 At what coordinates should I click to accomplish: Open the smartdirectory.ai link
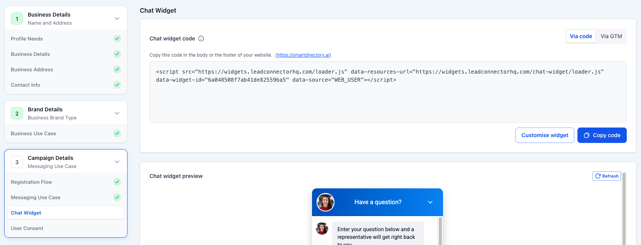(303, 55)
